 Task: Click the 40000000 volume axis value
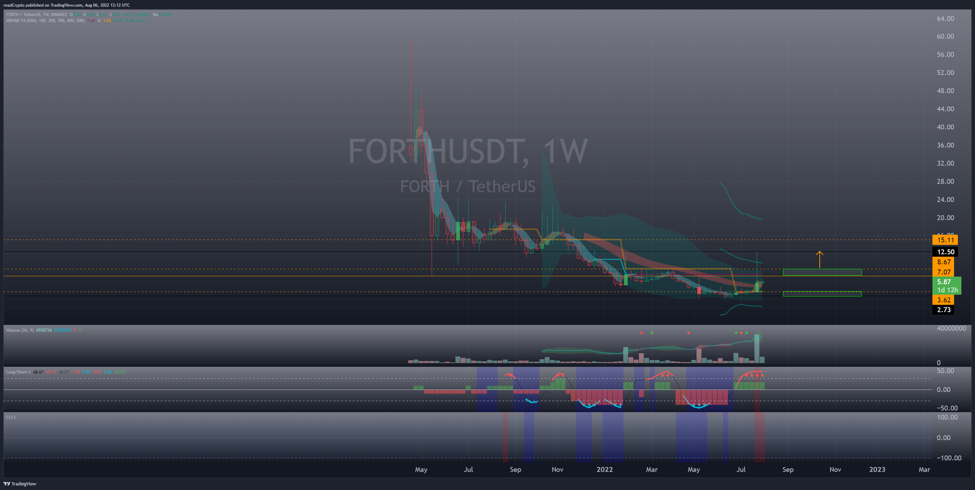tap(951, 328)
